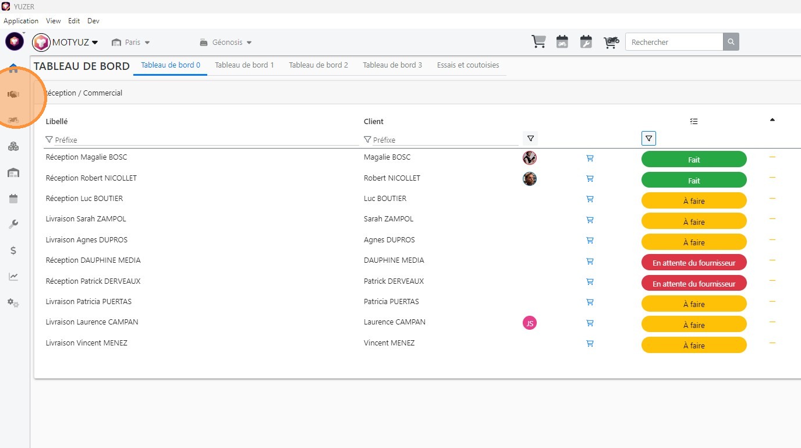Click the blue cart icon for Patricia PUERTAS
Image resolution: width=801 pixels, height=448 pixels.
pos(590,302)
